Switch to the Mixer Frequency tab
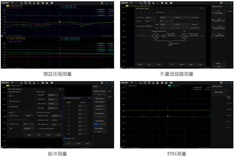Screen dimensions: 236x157 click(x=160, y=12)
